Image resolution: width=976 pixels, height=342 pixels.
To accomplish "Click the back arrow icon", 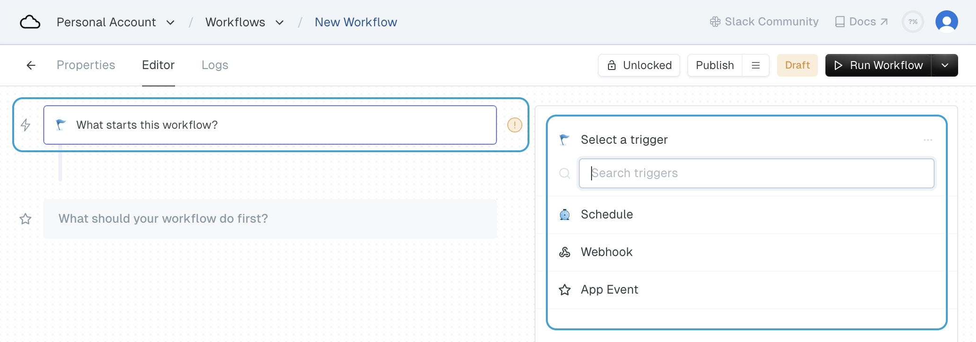I will [x=31, y=65].
